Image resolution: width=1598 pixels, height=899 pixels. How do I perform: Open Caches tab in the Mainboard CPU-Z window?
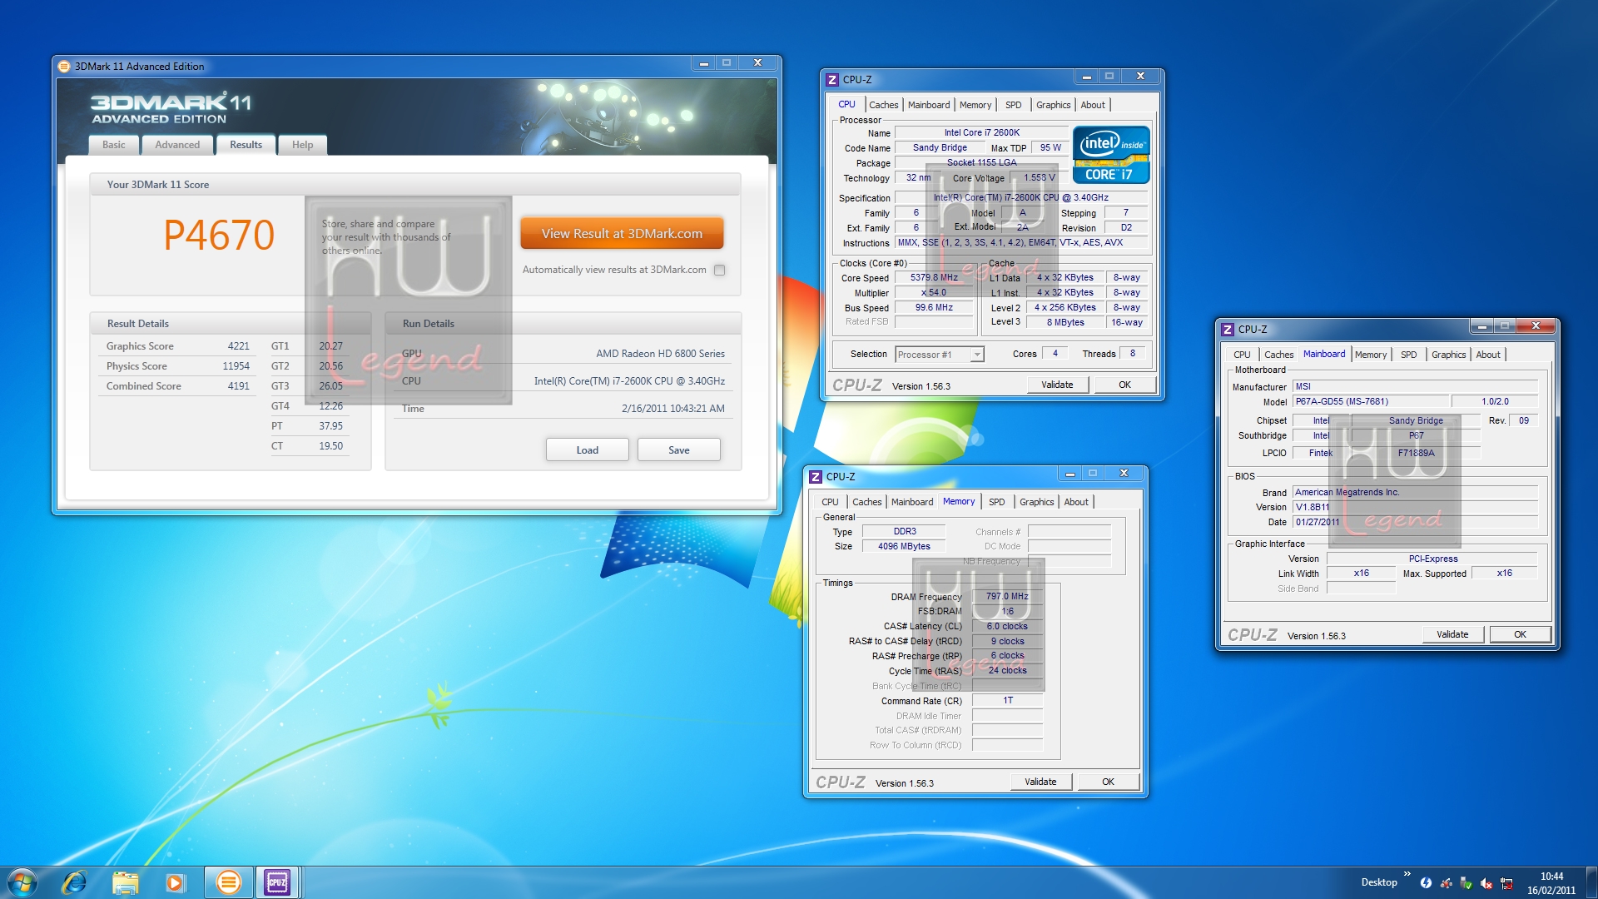1278,355
